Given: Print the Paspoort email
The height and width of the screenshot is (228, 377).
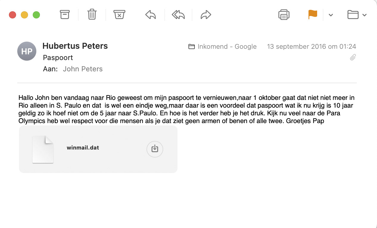Looking at the screenshot, I should click(x=284, y=15).
